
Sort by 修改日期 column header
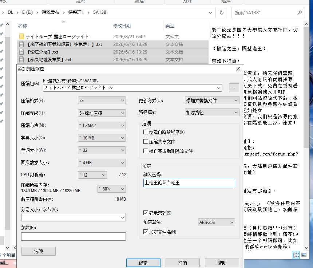pyautogui.click(x=122, y=25)
